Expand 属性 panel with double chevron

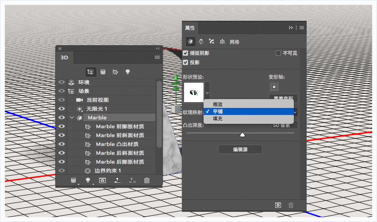[291, 27]
